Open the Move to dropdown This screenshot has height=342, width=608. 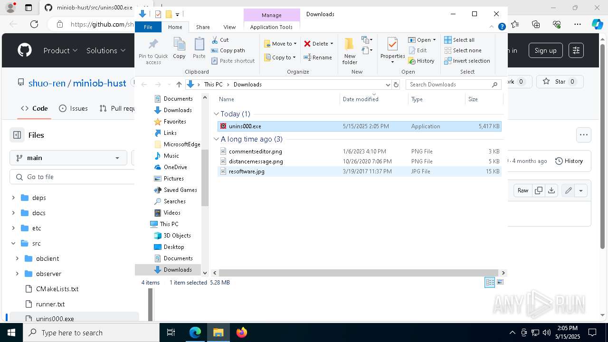point(280,44)
